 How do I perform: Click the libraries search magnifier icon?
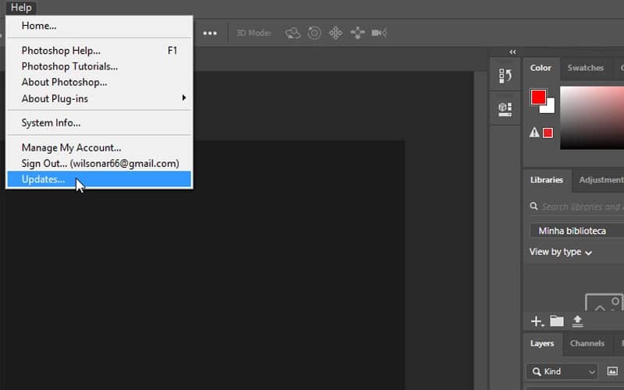[x=534, y=206]
